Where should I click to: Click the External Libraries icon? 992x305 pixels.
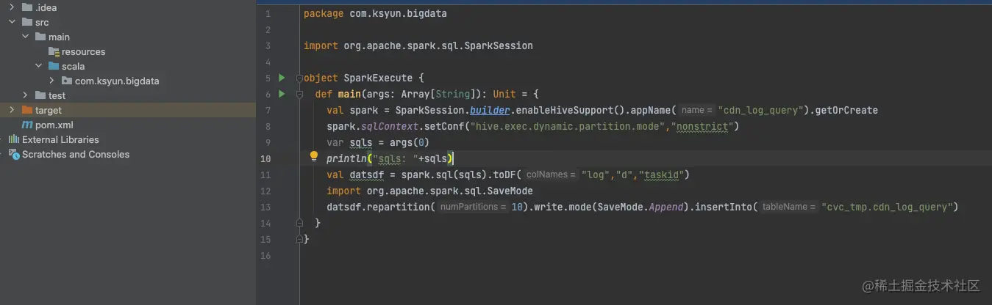pos(14,139)
